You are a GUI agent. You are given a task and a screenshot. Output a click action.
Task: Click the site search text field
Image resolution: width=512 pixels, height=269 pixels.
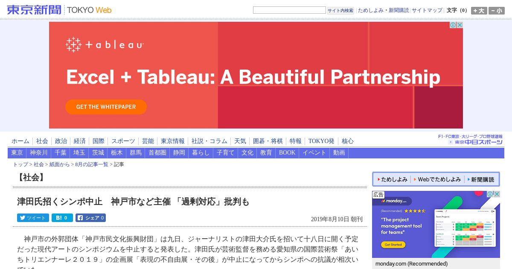(289, 10)
